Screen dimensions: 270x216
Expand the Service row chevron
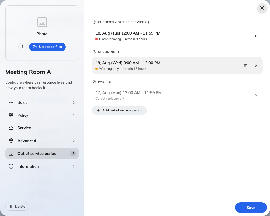point(74,128)
